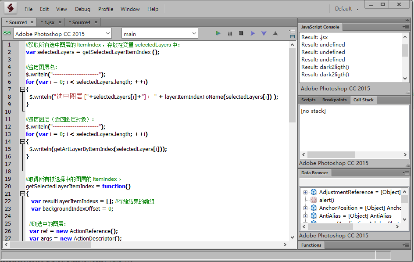Image resolution: width=414 pixels, height=262 pixels.
Task: Open the Default workspace dropdown
Action: tap(346, 9)
